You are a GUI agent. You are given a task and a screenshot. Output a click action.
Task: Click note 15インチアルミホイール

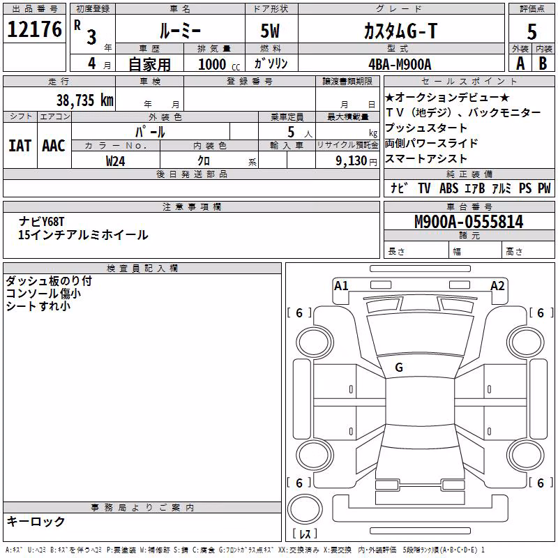[x=83, y=235]
